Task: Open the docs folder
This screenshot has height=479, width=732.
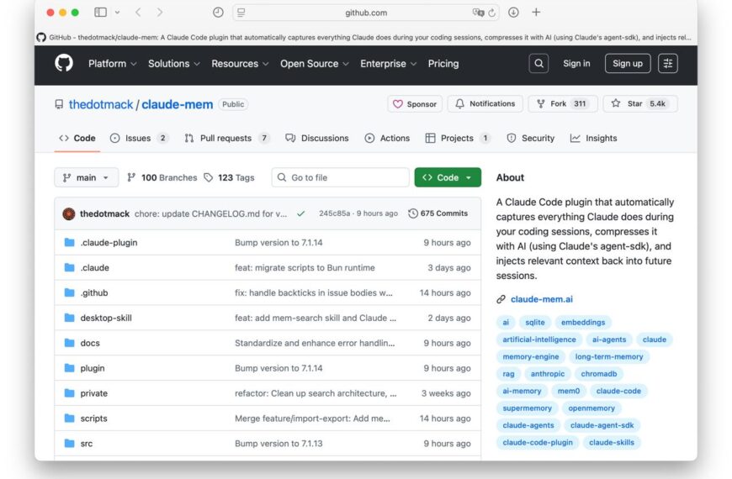Action: [90, 343]
